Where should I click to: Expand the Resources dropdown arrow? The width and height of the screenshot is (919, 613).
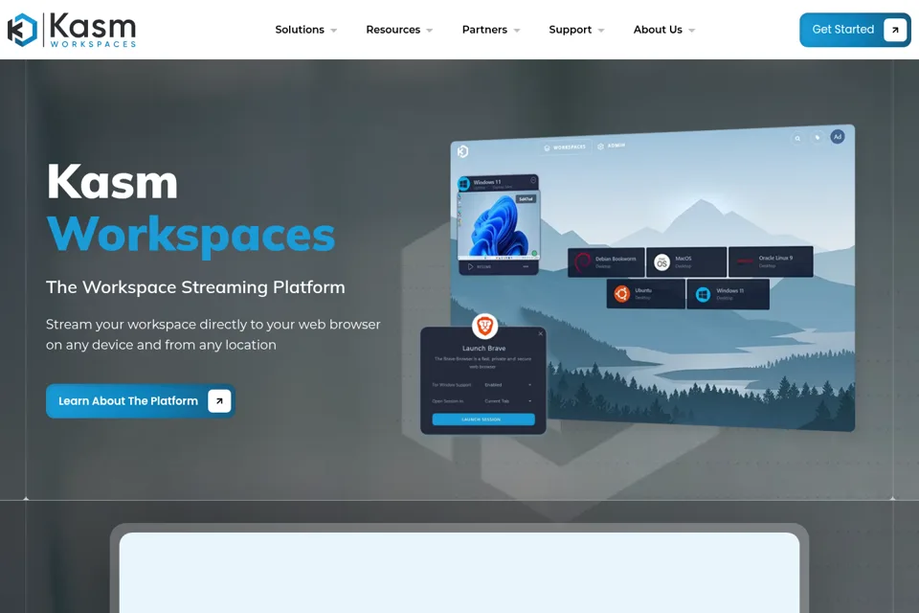pyautogui.click(x=429, y=31)
